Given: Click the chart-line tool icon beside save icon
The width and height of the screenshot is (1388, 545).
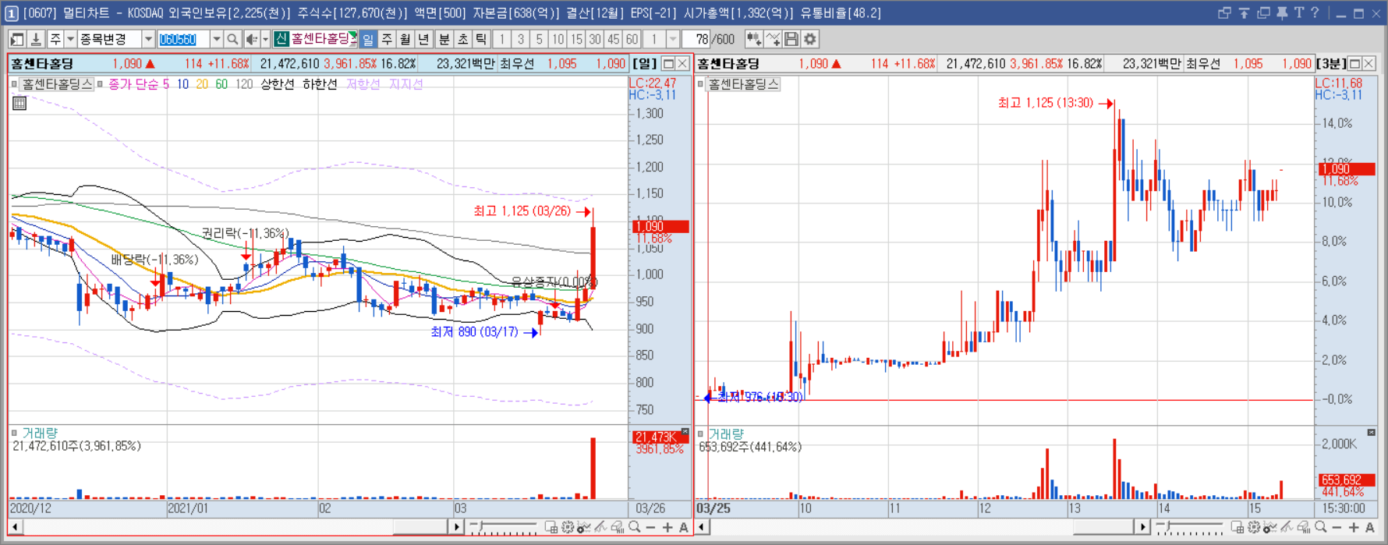Looking at the screenshot, I should point(773,39).
